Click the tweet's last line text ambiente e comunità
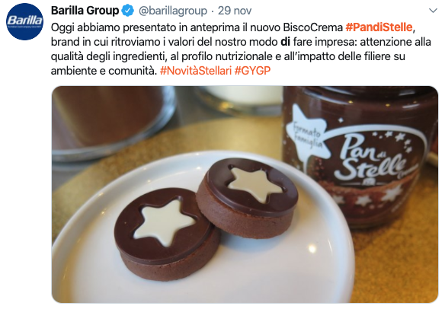 point(104,70)
